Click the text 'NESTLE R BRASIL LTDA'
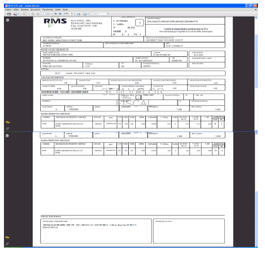Image resolution: width=265 pixels, height=254 pixels. pos(58,55)
